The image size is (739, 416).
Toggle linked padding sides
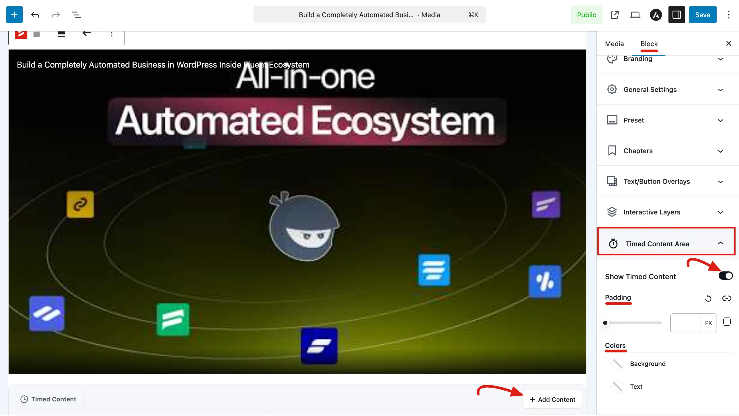(726, 299)
